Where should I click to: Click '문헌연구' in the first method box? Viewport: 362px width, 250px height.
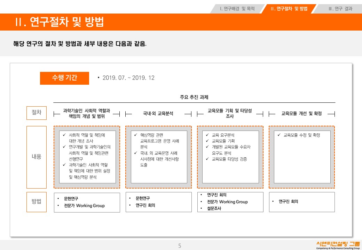click(71, 198)
